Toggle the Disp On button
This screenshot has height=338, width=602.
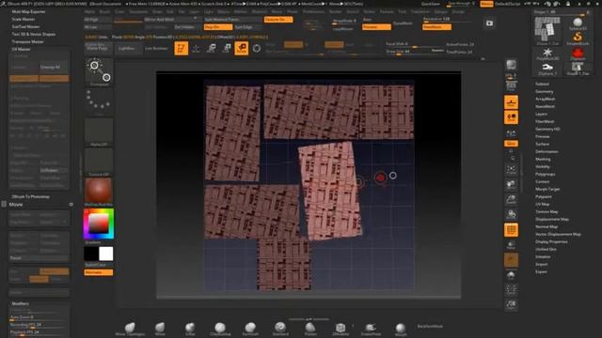click(x=217, y=27)
